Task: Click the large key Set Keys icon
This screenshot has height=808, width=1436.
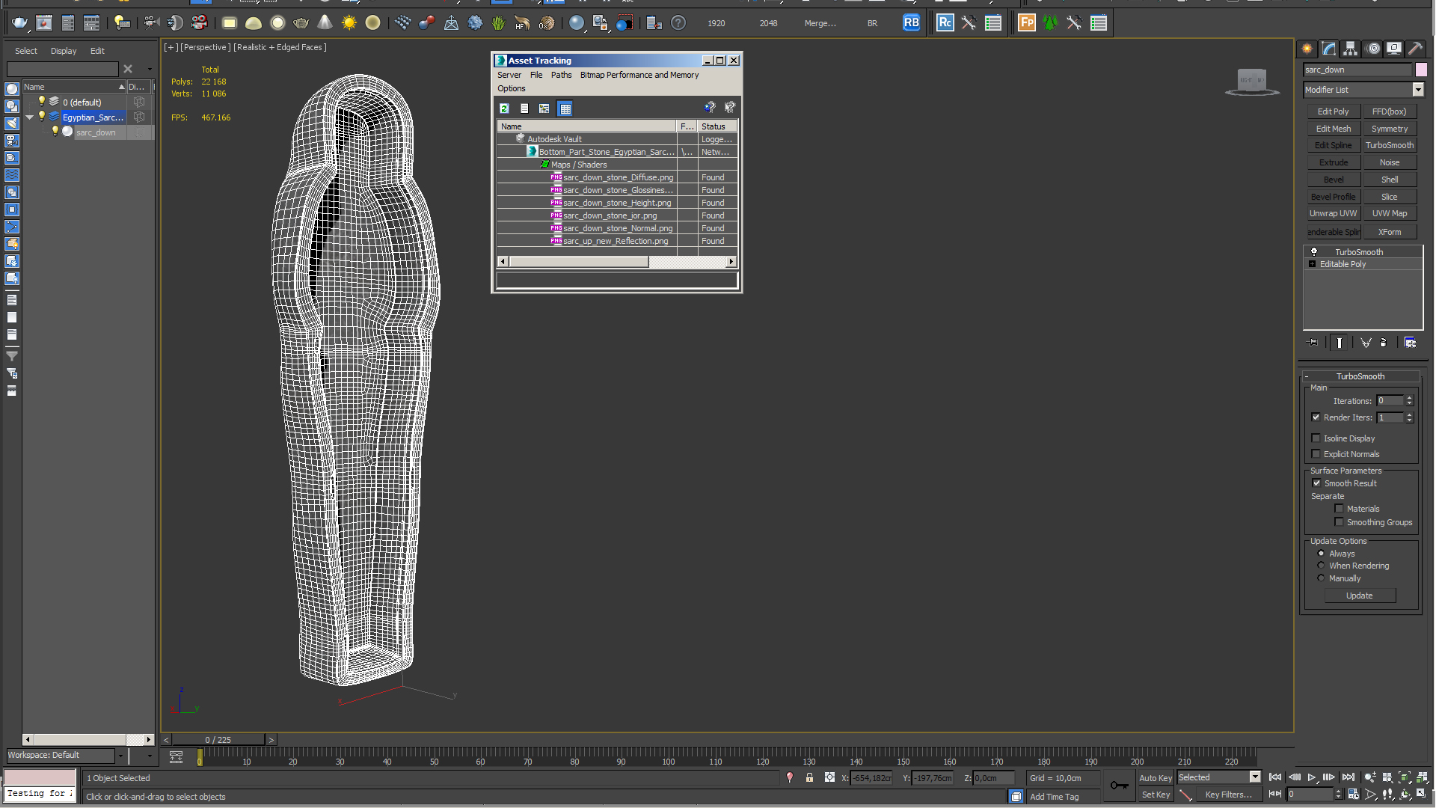Action: point(1119,785)
